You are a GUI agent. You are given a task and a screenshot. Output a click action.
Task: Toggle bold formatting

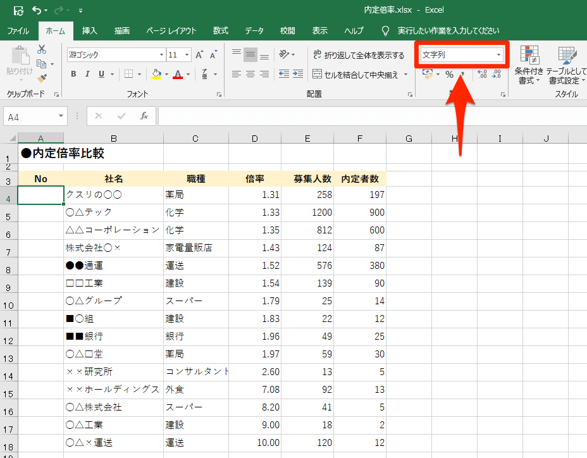[73, 74]
